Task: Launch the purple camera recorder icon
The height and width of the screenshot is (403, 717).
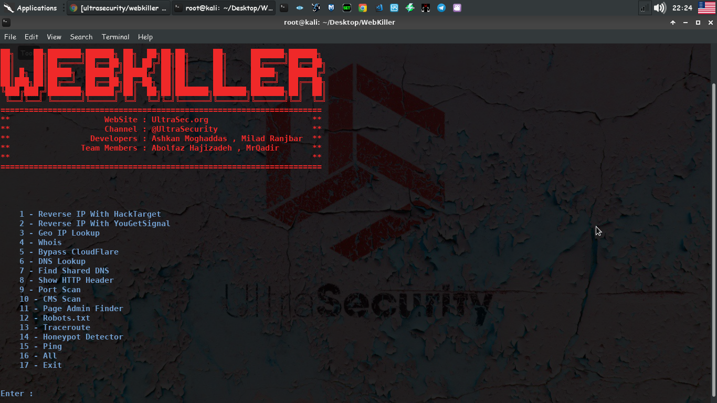Action: click(457, 8)
